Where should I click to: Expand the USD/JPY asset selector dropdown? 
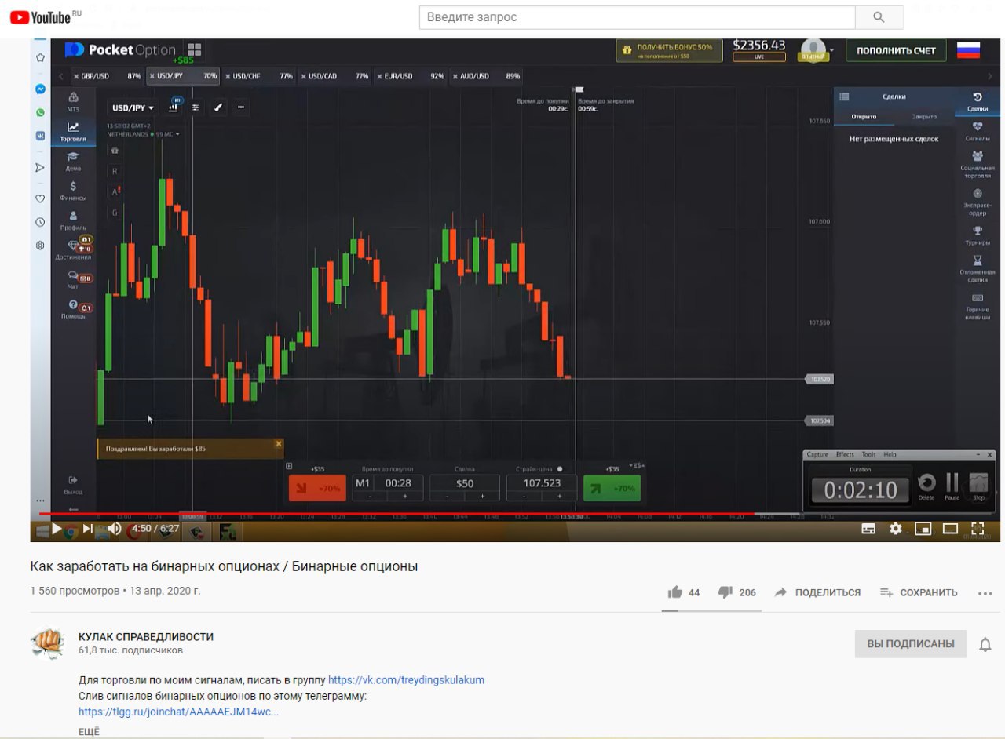[133, 108]
